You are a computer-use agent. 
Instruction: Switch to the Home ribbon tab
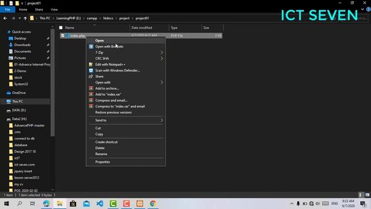click(x=23, y=9)
